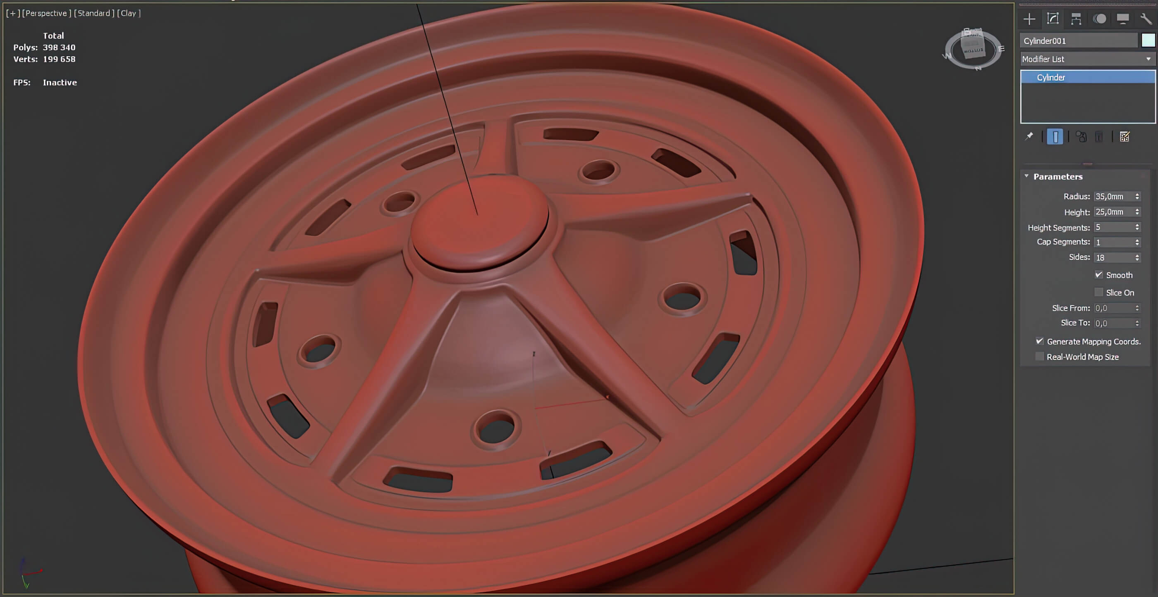This screenshot has width=1158, height=597.
Task: Enable Real-World Map Size
Action: coord(1039,357)
